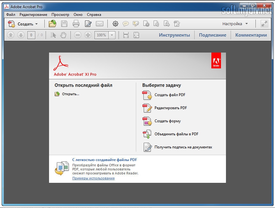Choose Объединить файлы в PDF task
Image resolution: width=275 pixels, height=208 pixels.
(x=176, y=134)
